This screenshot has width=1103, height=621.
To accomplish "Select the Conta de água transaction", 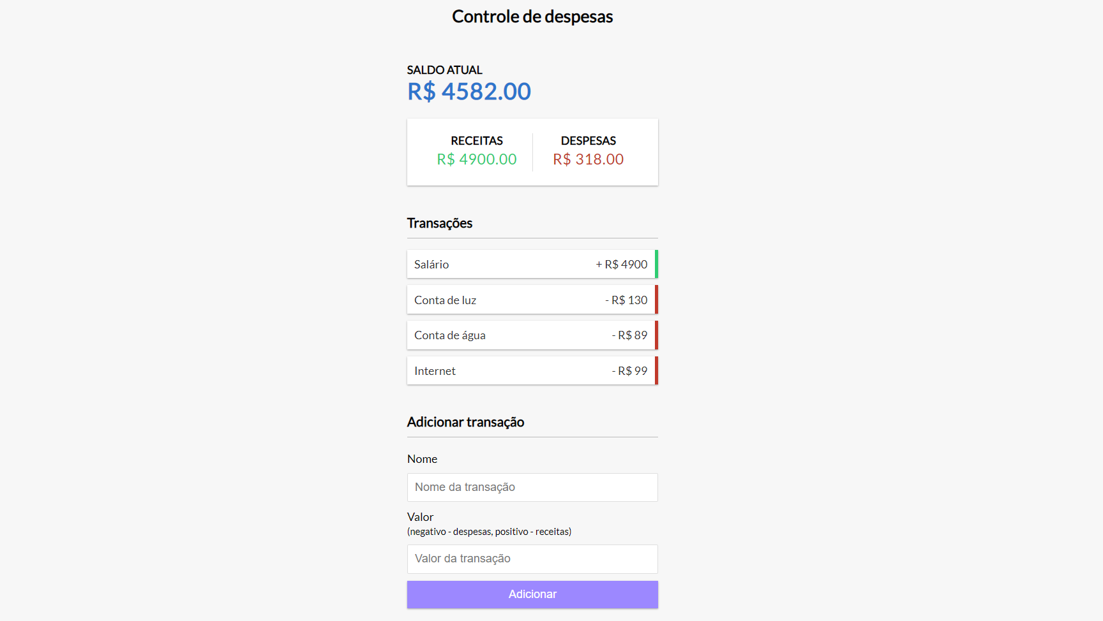I will (532, 335).
